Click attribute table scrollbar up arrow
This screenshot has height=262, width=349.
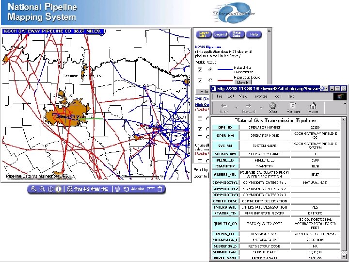point(344,120)
